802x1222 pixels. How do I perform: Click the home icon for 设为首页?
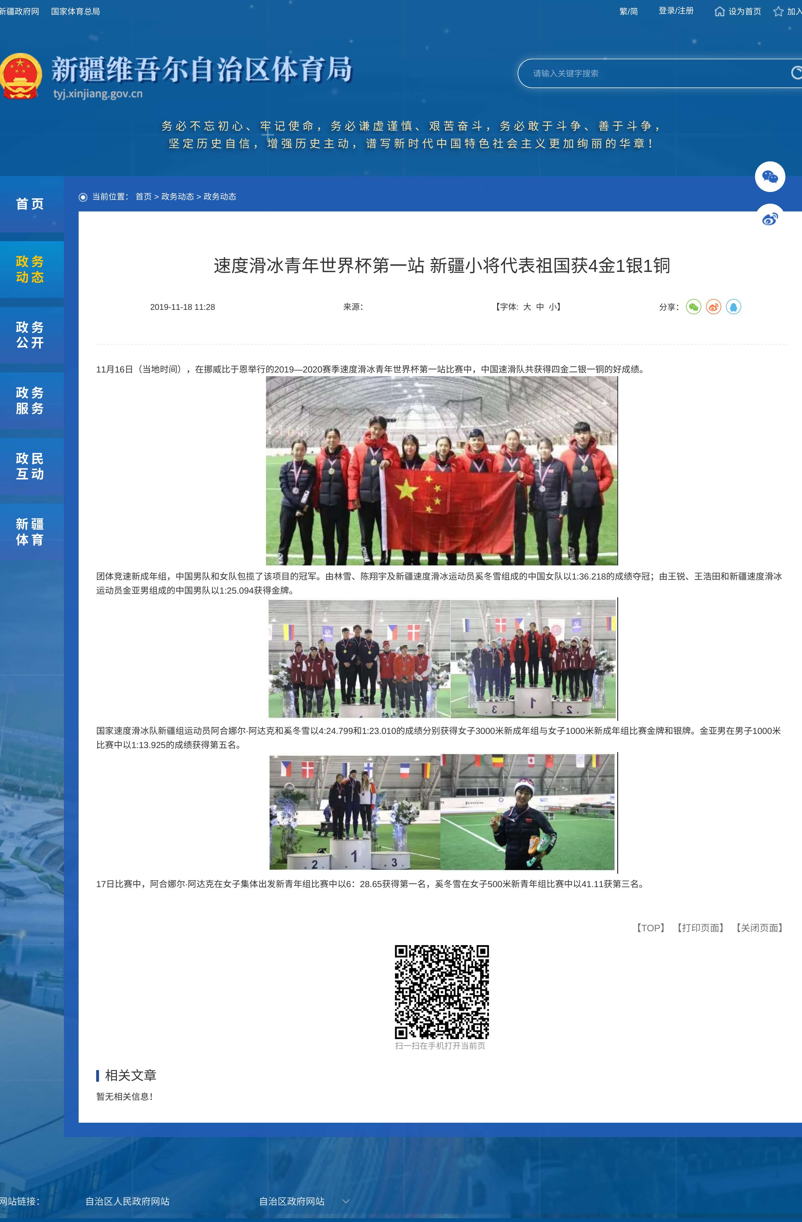click(719, 11)
